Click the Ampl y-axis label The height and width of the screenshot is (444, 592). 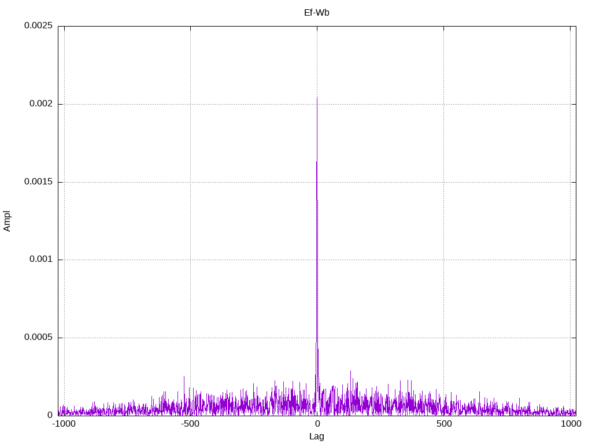click(7, 221)
